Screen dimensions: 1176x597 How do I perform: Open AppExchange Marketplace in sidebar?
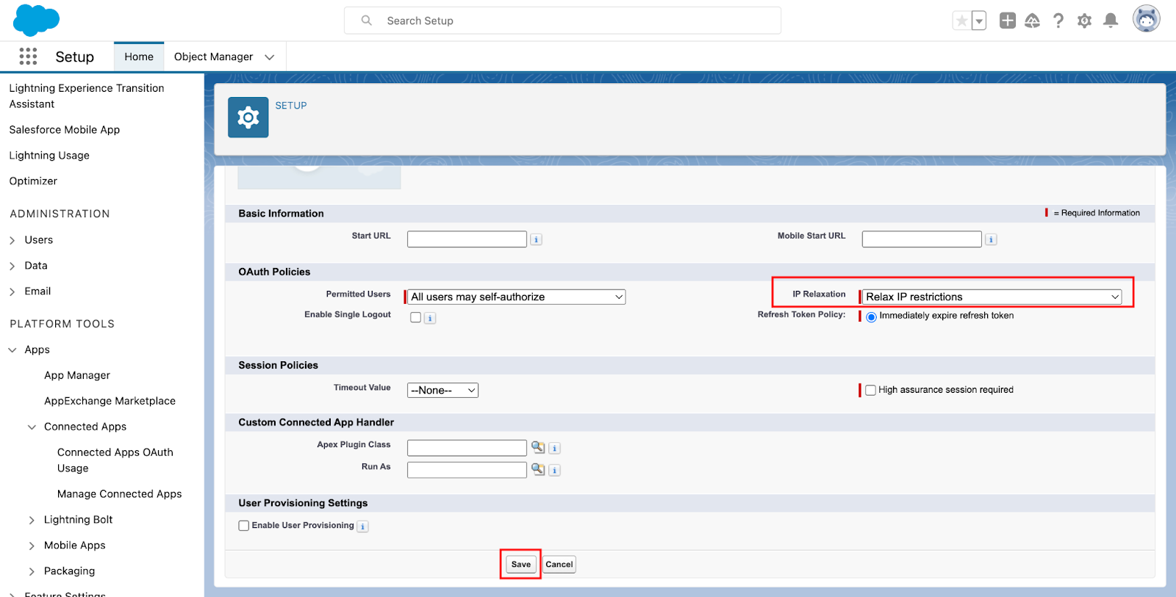click(110, 401)
